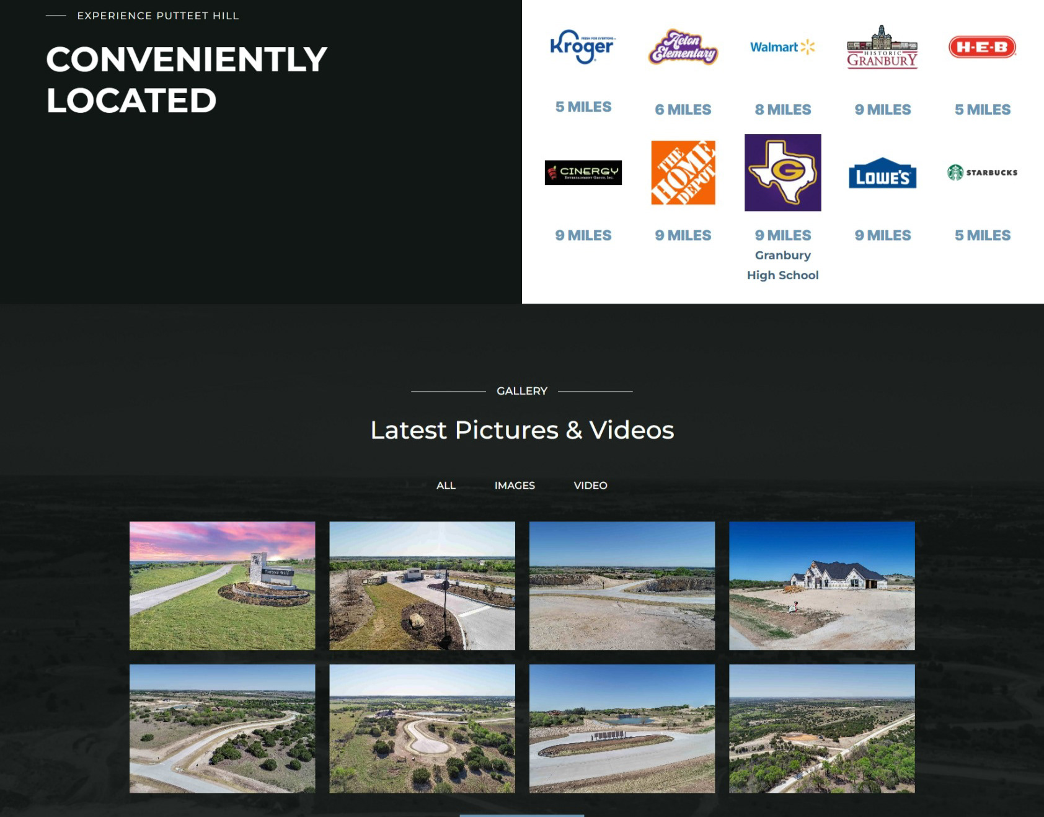Click the Latest Pictures & Videos heading
Viewport: 1044px width, 817px height.
522,430
